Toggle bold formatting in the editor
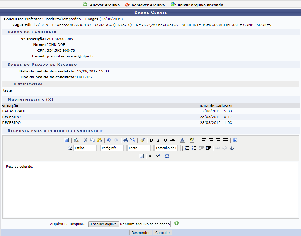Screen dimensions: 301x236 [x=151, y=140]
